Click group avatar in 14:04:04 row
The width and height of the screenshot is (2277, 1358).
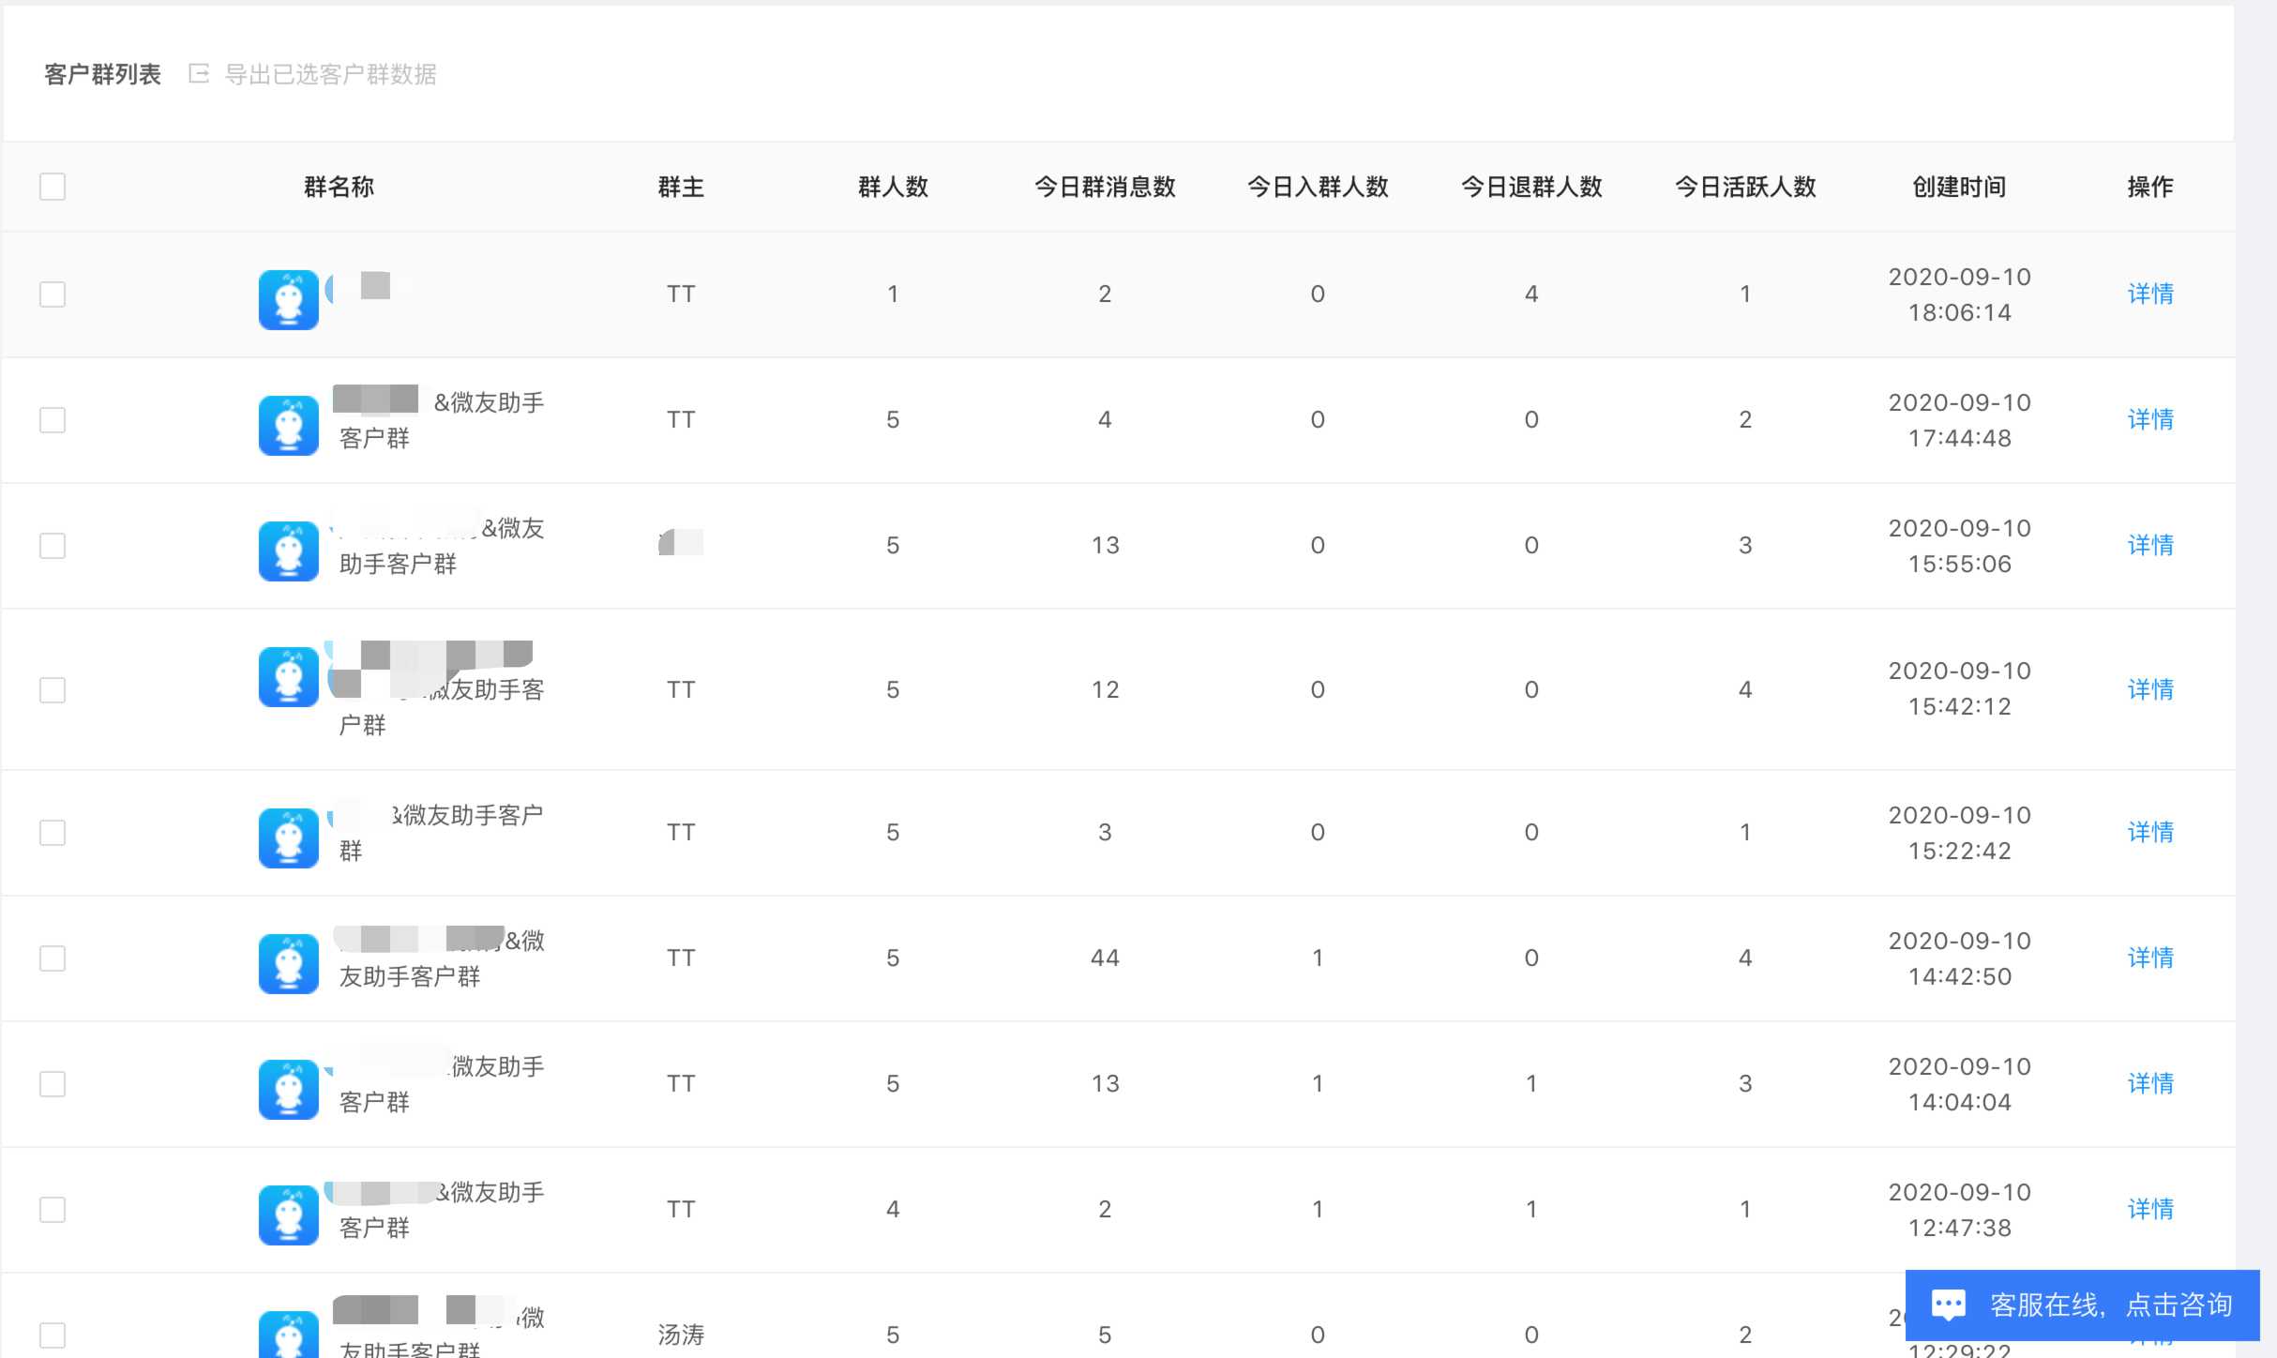click(x=289, y=1089)
